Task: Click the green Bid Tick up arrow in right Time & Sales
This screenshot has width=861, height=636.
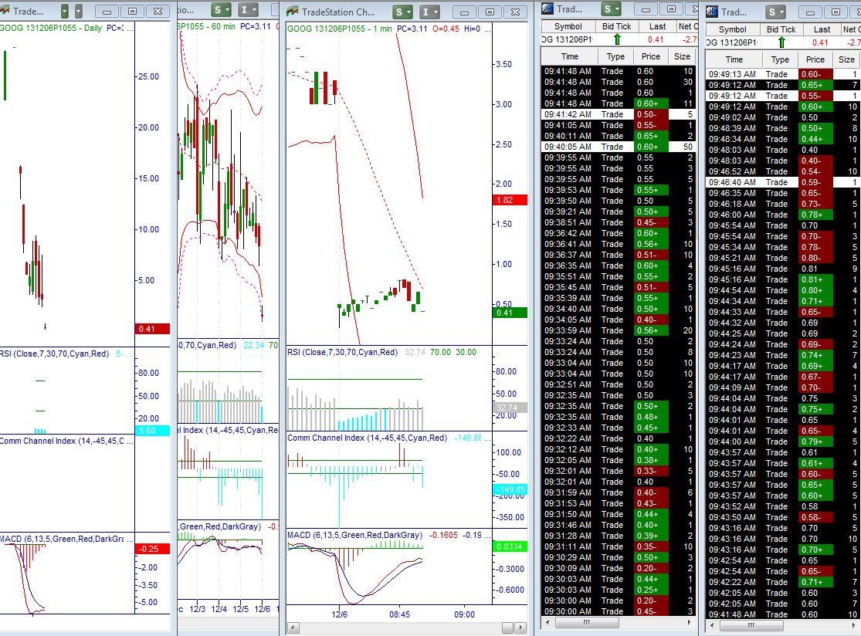Action: click(x=781, y=42)
